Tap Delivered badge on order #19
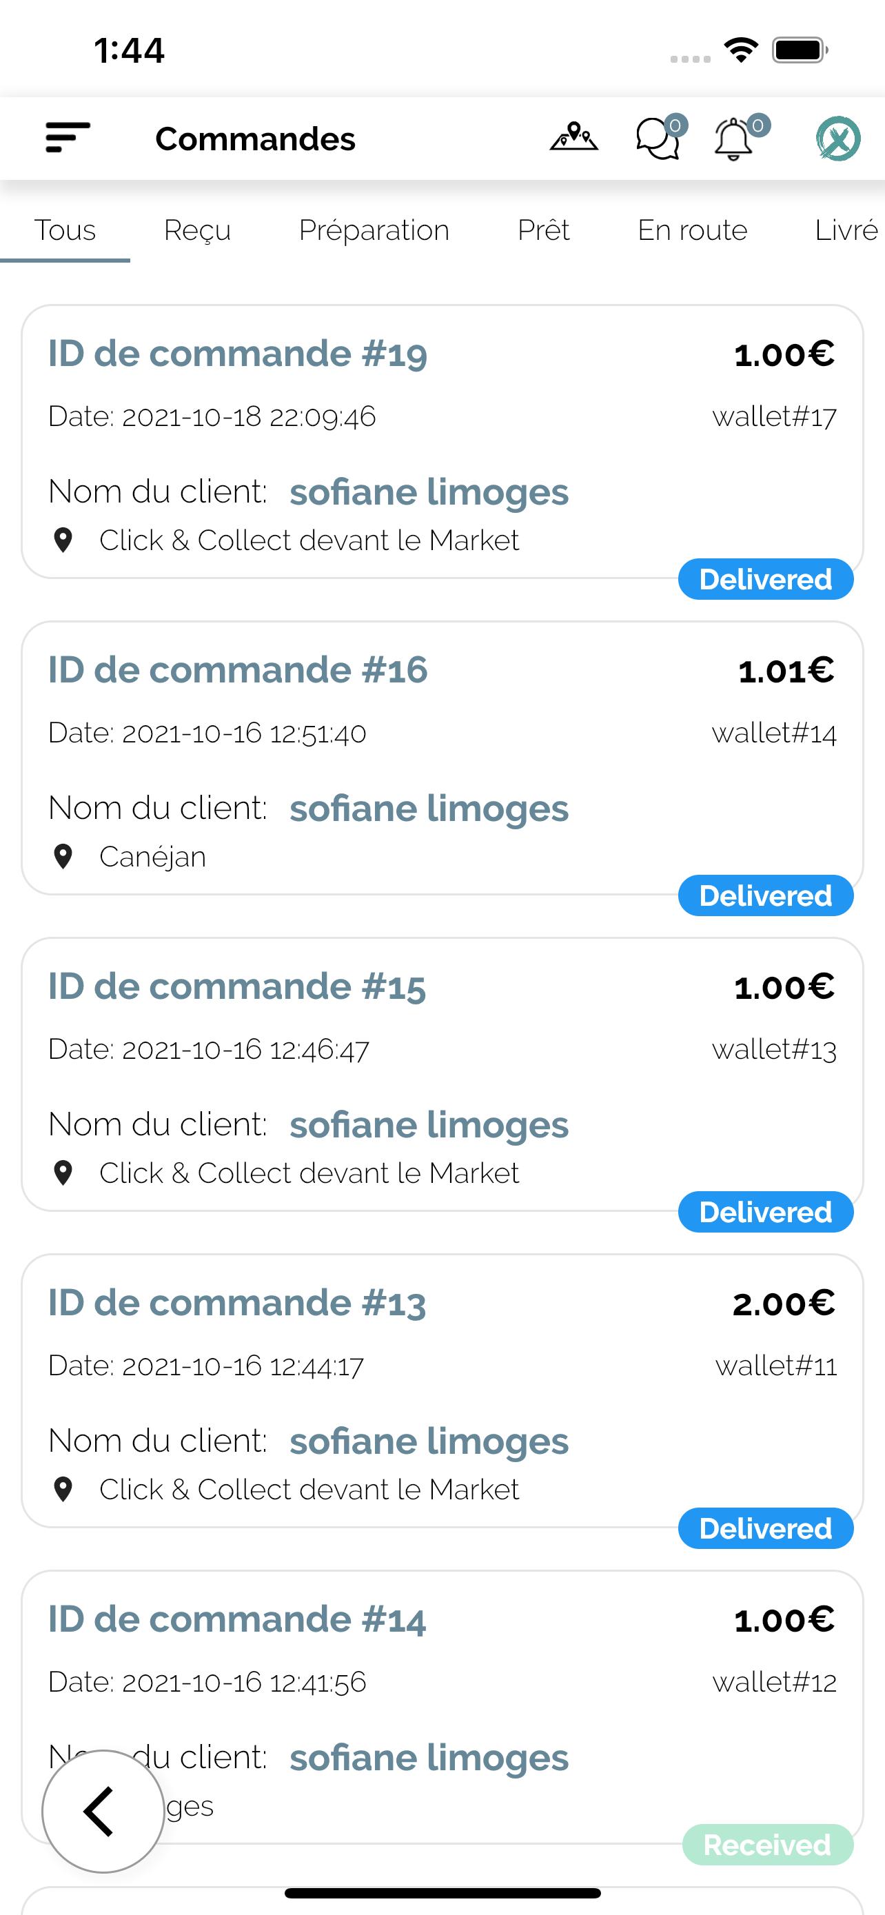The height and width of the screenshot is (1915, 885). point(765,579)
